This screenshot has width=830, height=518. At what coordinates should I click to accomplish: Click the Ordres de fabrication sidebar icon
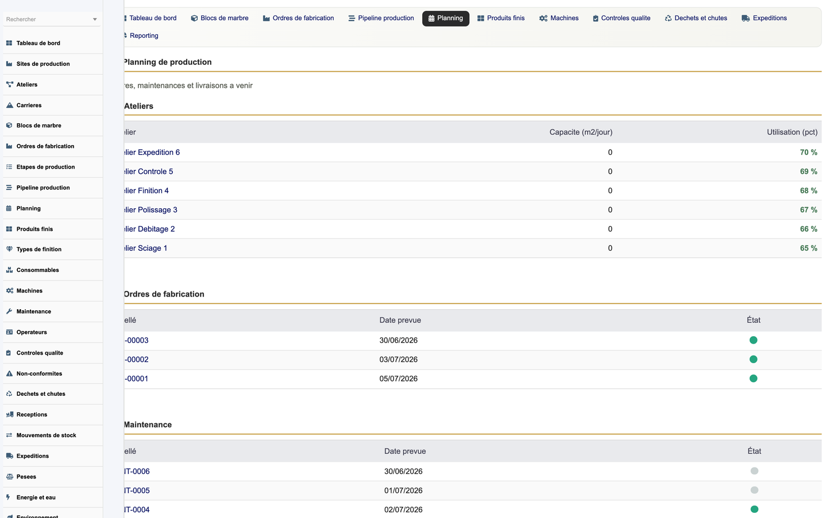coord(9,146)
